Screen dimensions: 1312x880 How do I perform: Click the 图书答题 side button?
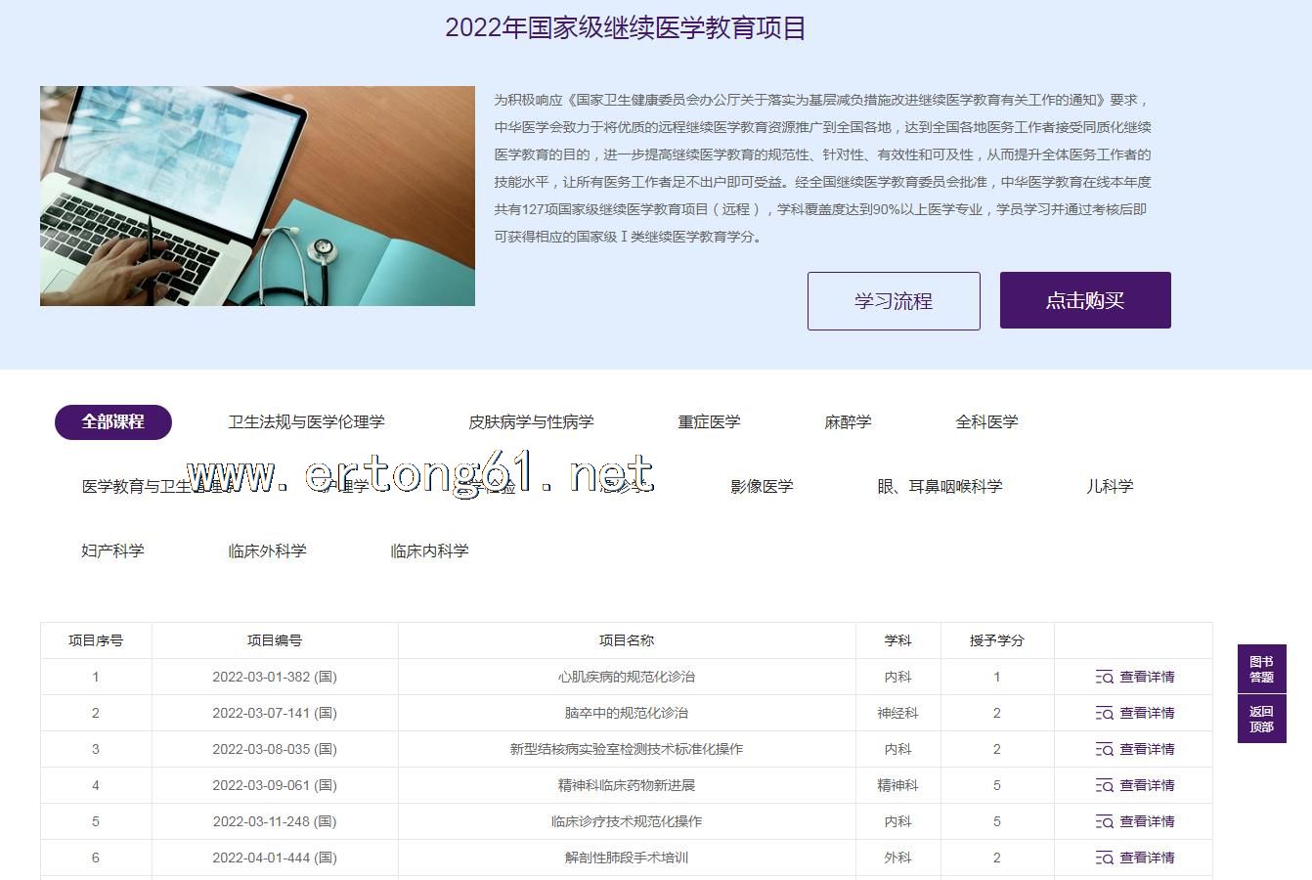[1261, 669]
